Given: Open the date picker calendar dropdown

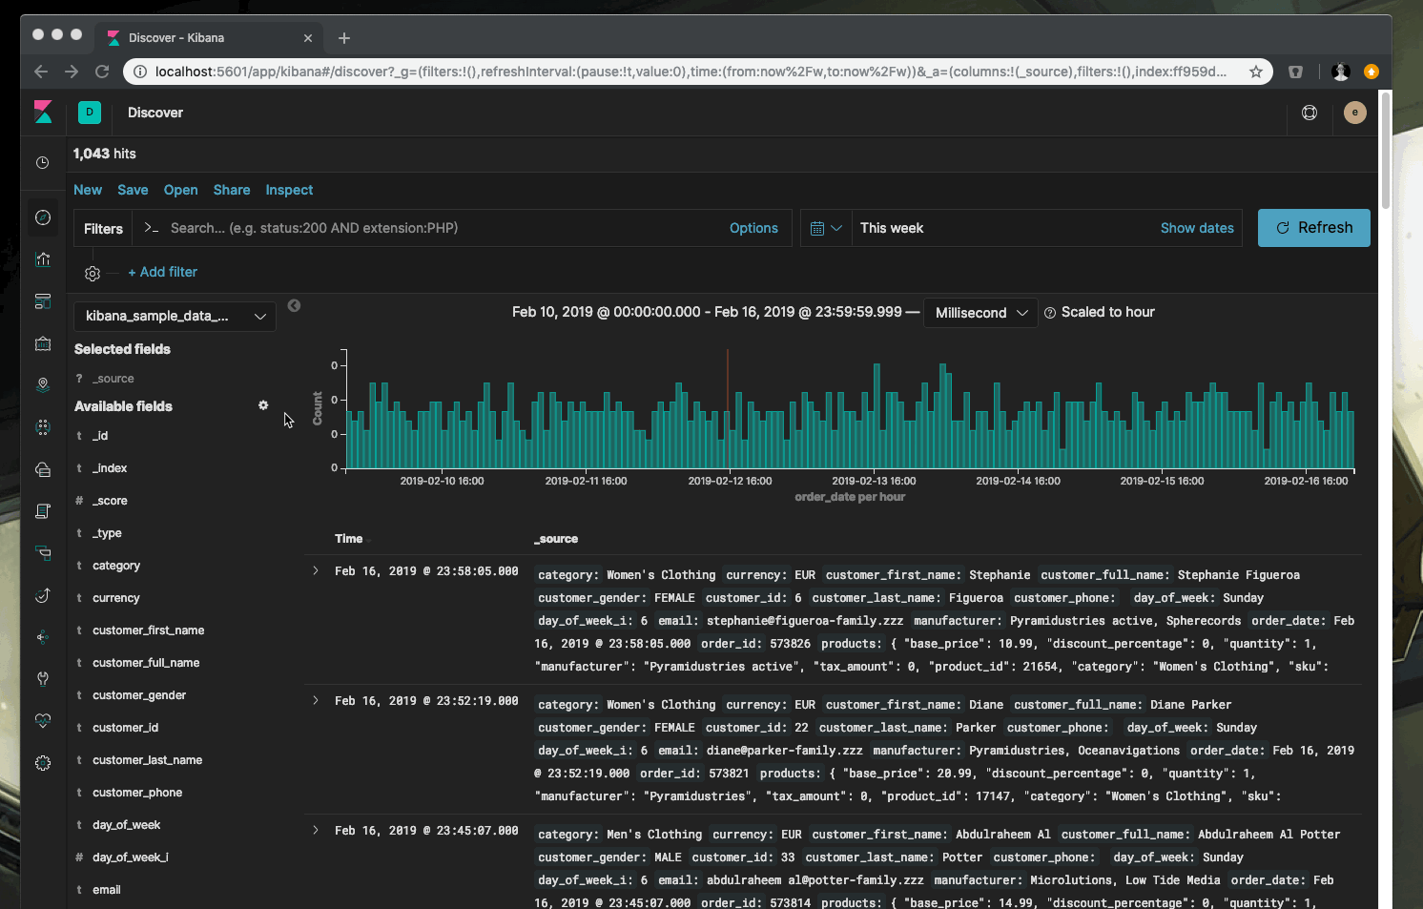Looking at the screenshot, I should click(x=824, y=227).
